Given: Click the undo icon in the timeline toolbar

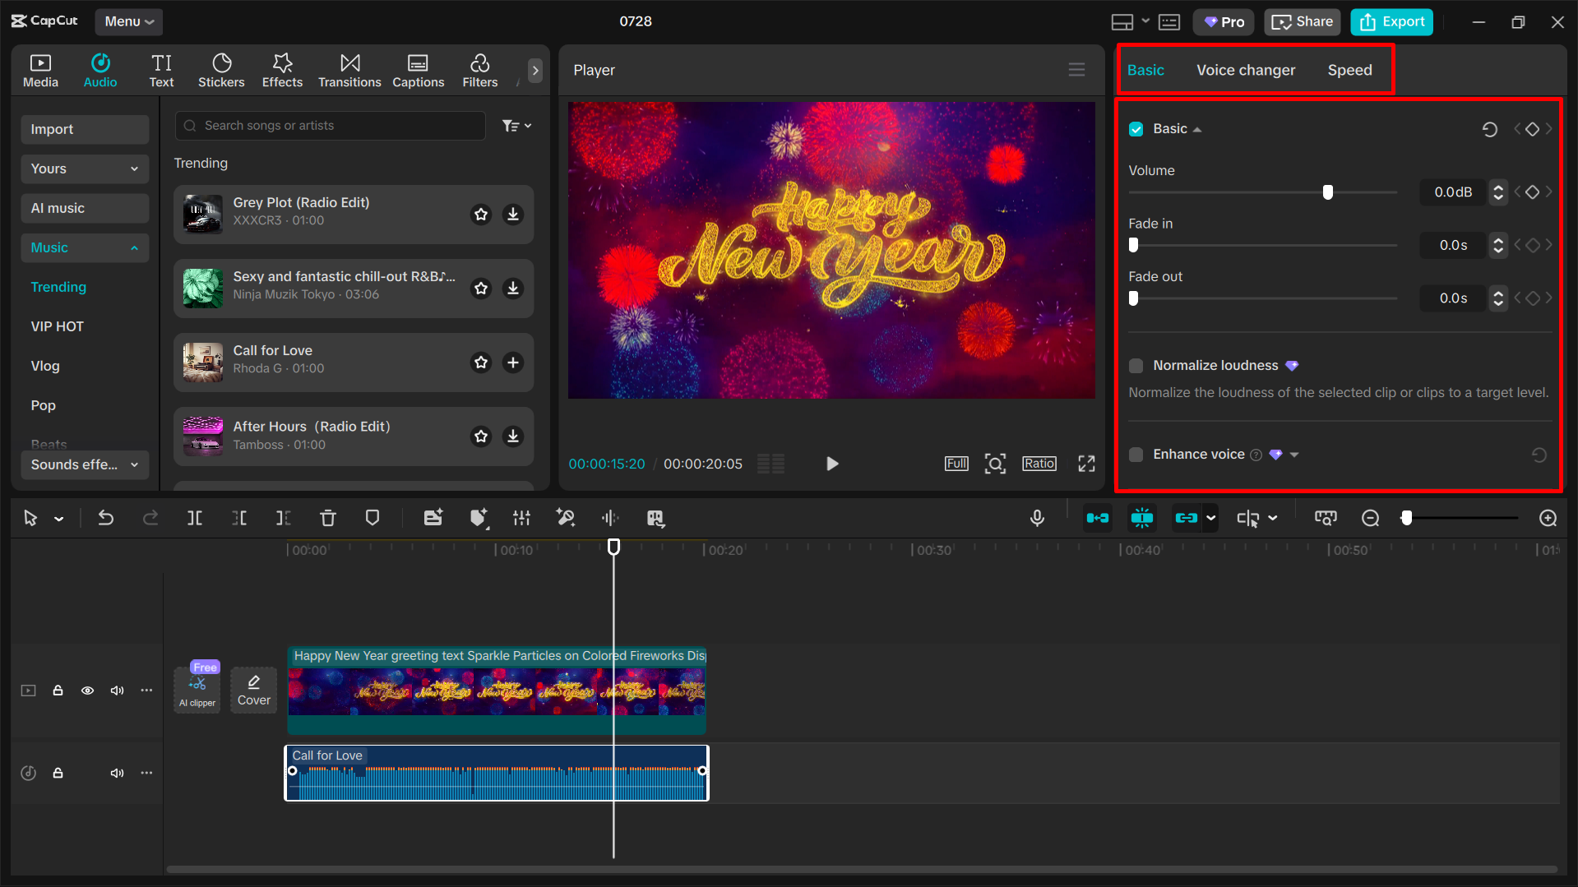Looking at the screenshot, I should pos(106,518).
